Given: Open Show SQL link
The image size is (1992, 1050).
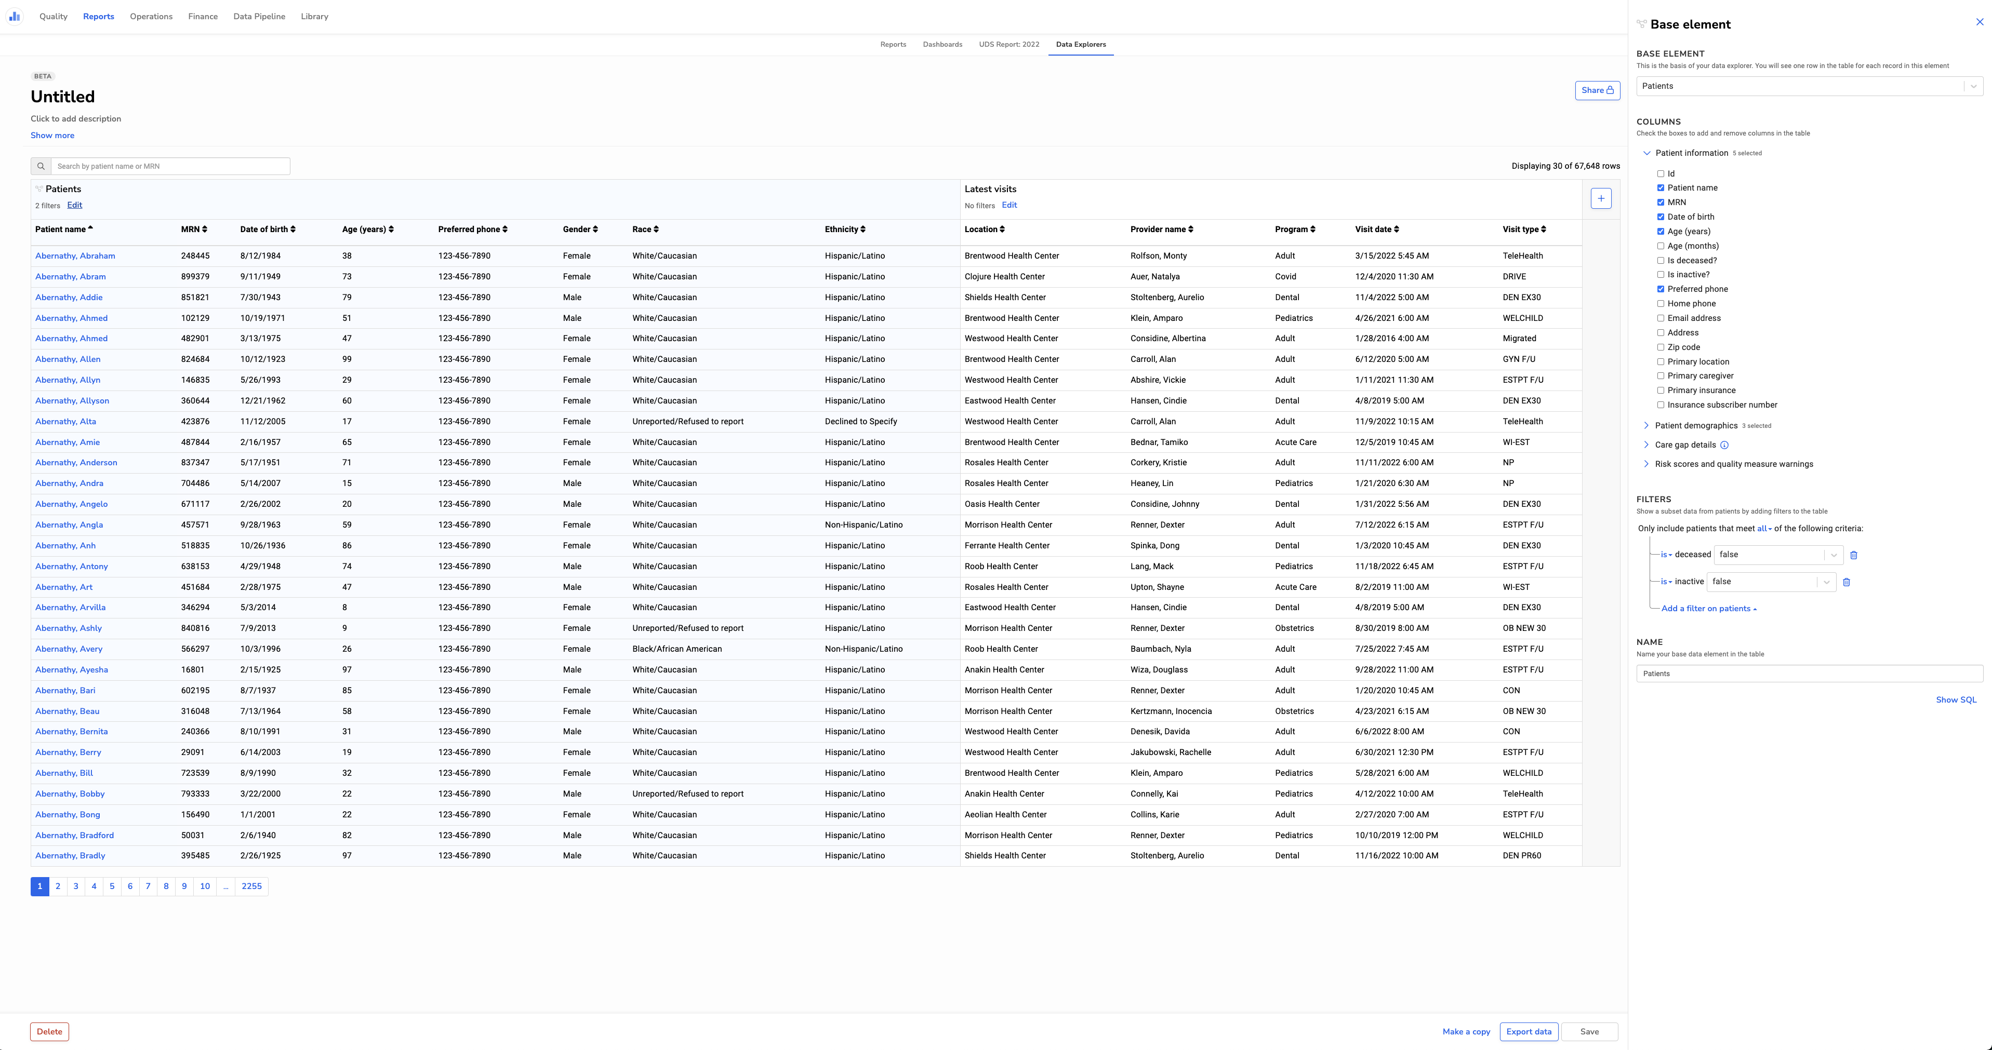Looking at the screenshot, I should click(x=1956, y=700).
